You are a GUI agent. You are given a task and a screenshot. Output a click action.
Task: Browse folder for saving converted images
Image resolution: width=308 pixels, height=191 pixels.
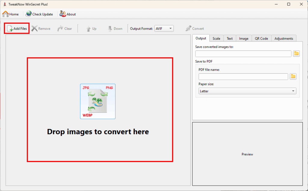(x=296, y=53)
